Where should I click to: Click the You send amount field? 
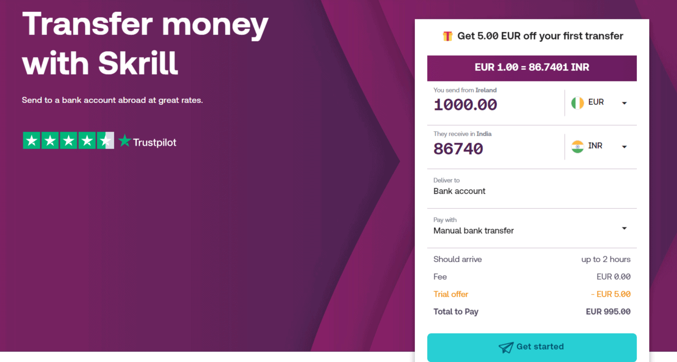pos(465,104)
